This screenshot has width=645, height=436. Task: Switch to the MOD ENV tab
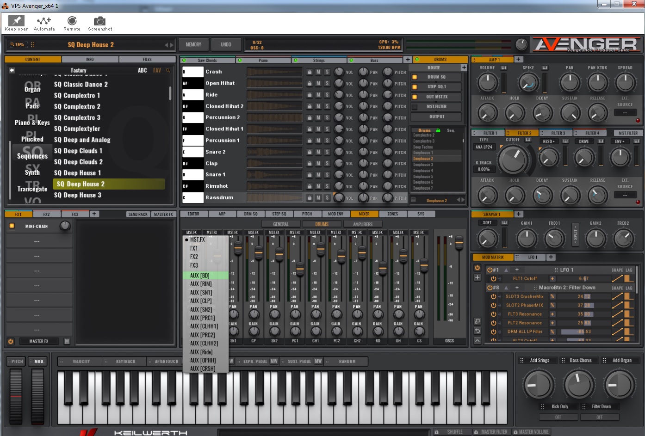[335, 214]
